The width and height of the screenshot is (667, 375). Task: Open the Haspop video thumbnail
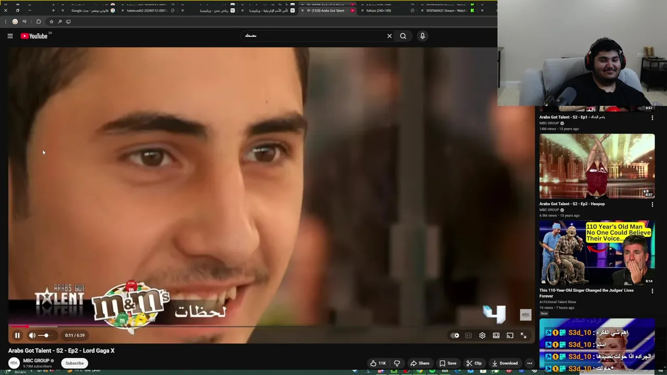point(597,166)
